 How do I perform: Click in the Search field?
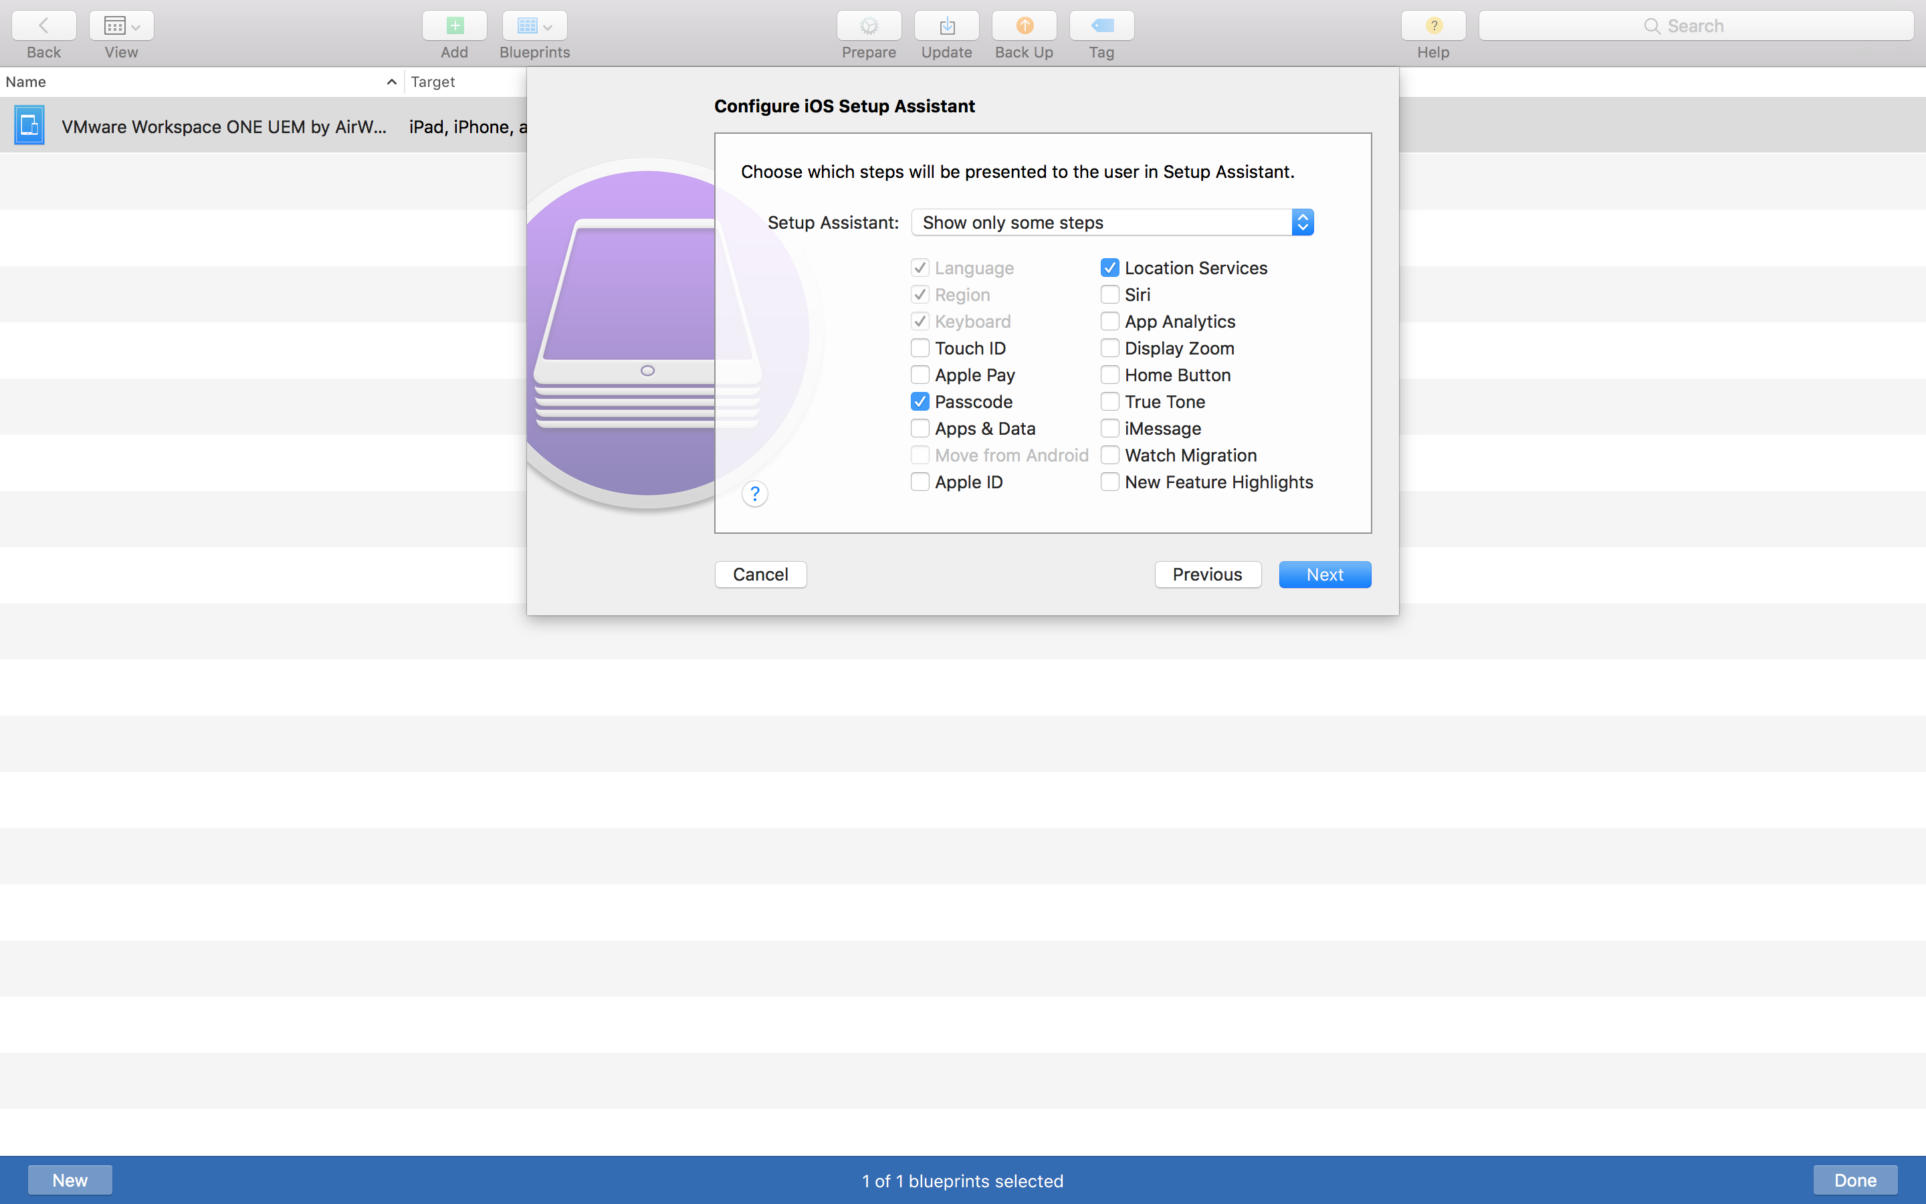tap(1695, 25)
